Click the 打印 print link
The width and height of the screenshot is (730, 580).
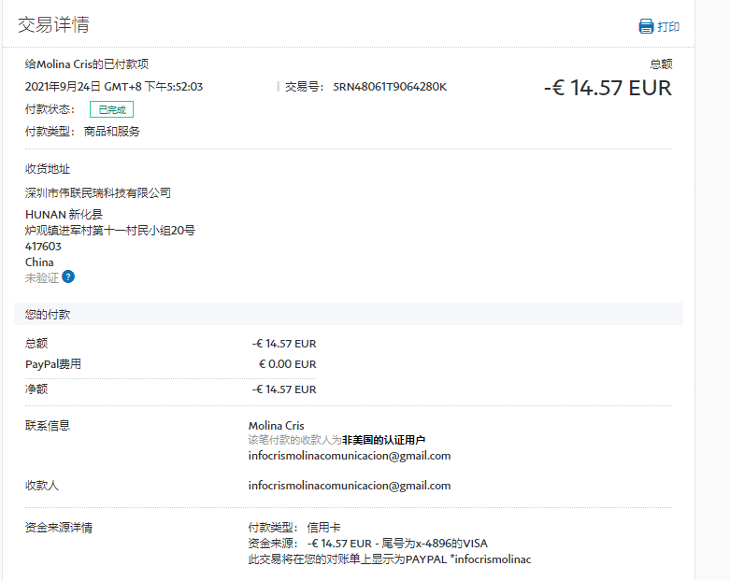(x=668, y=26)
